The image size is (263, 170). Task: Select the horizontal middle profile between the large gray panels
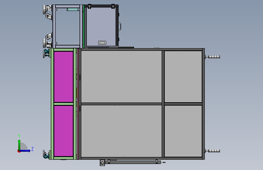tap(121, 104)
